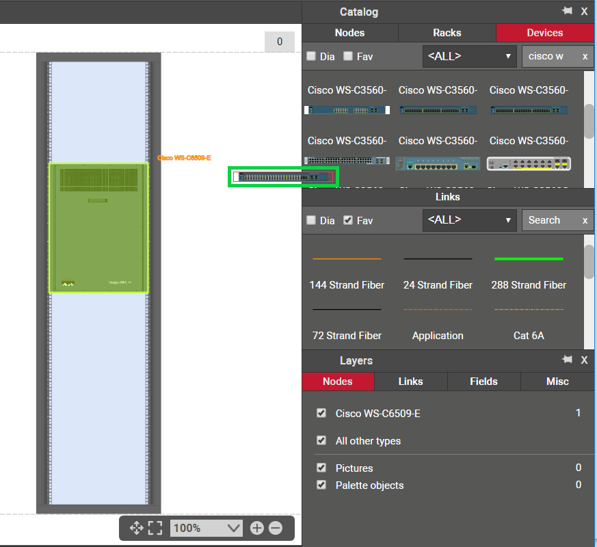Open the Misc tab in Layers
The width and height of the screenshot is (597, 547).
click(x=557, y=382)
